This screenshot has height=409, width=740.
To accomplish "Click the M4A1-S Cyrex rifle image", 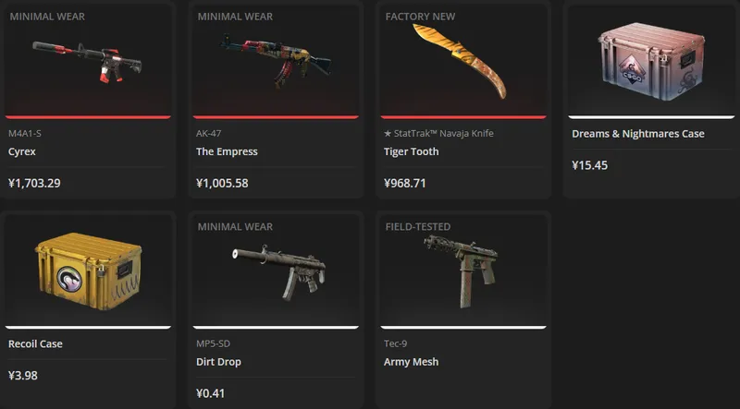I will (x=87, y=62).
